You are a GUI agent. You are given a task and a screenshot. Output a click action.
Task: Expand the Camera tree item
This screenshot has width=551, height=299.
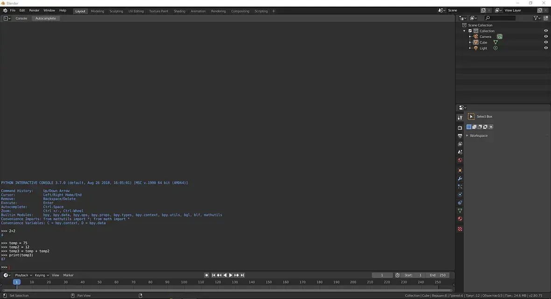pyautogui.click(x=470, y=36)
